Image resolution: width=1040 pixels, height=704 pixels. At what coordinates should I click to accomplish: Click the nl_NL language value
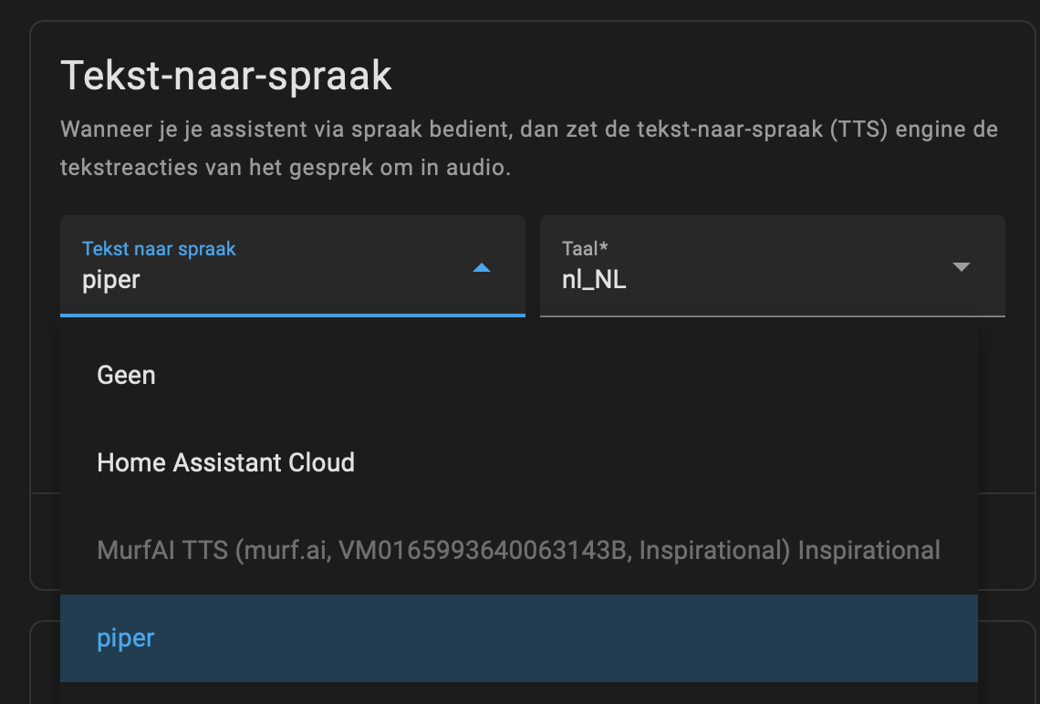click(594, 280)
